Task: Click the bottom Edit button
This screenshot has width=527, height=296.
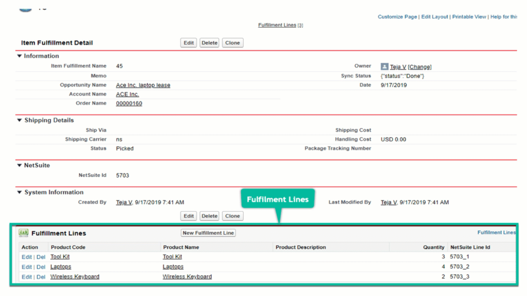Action: (x=189, y=216)
